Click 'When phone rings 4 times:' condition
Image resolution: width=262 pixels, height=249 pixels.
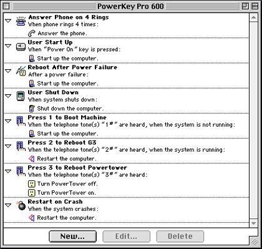point(63,24)
